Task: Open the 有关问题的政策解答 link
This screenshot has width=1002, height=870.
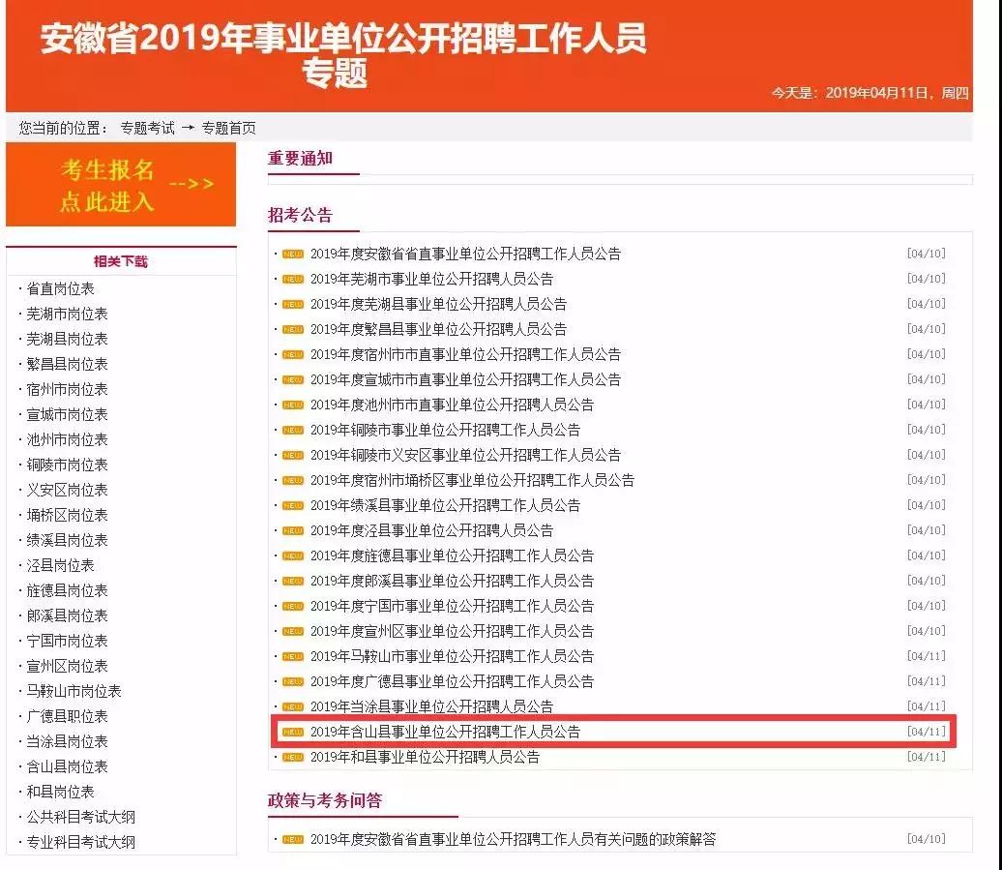Action: (513, 839)
